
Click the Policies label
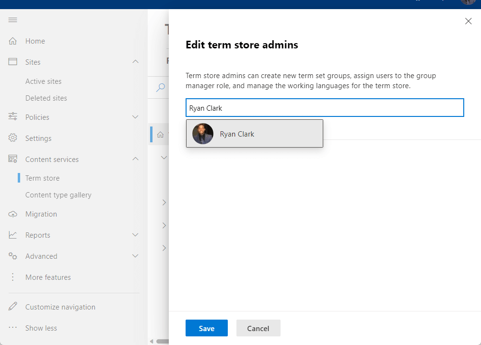click(37, 117)
